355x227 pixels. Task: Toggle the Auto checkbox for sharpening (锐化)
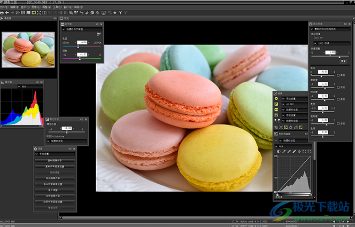(338, 75)
